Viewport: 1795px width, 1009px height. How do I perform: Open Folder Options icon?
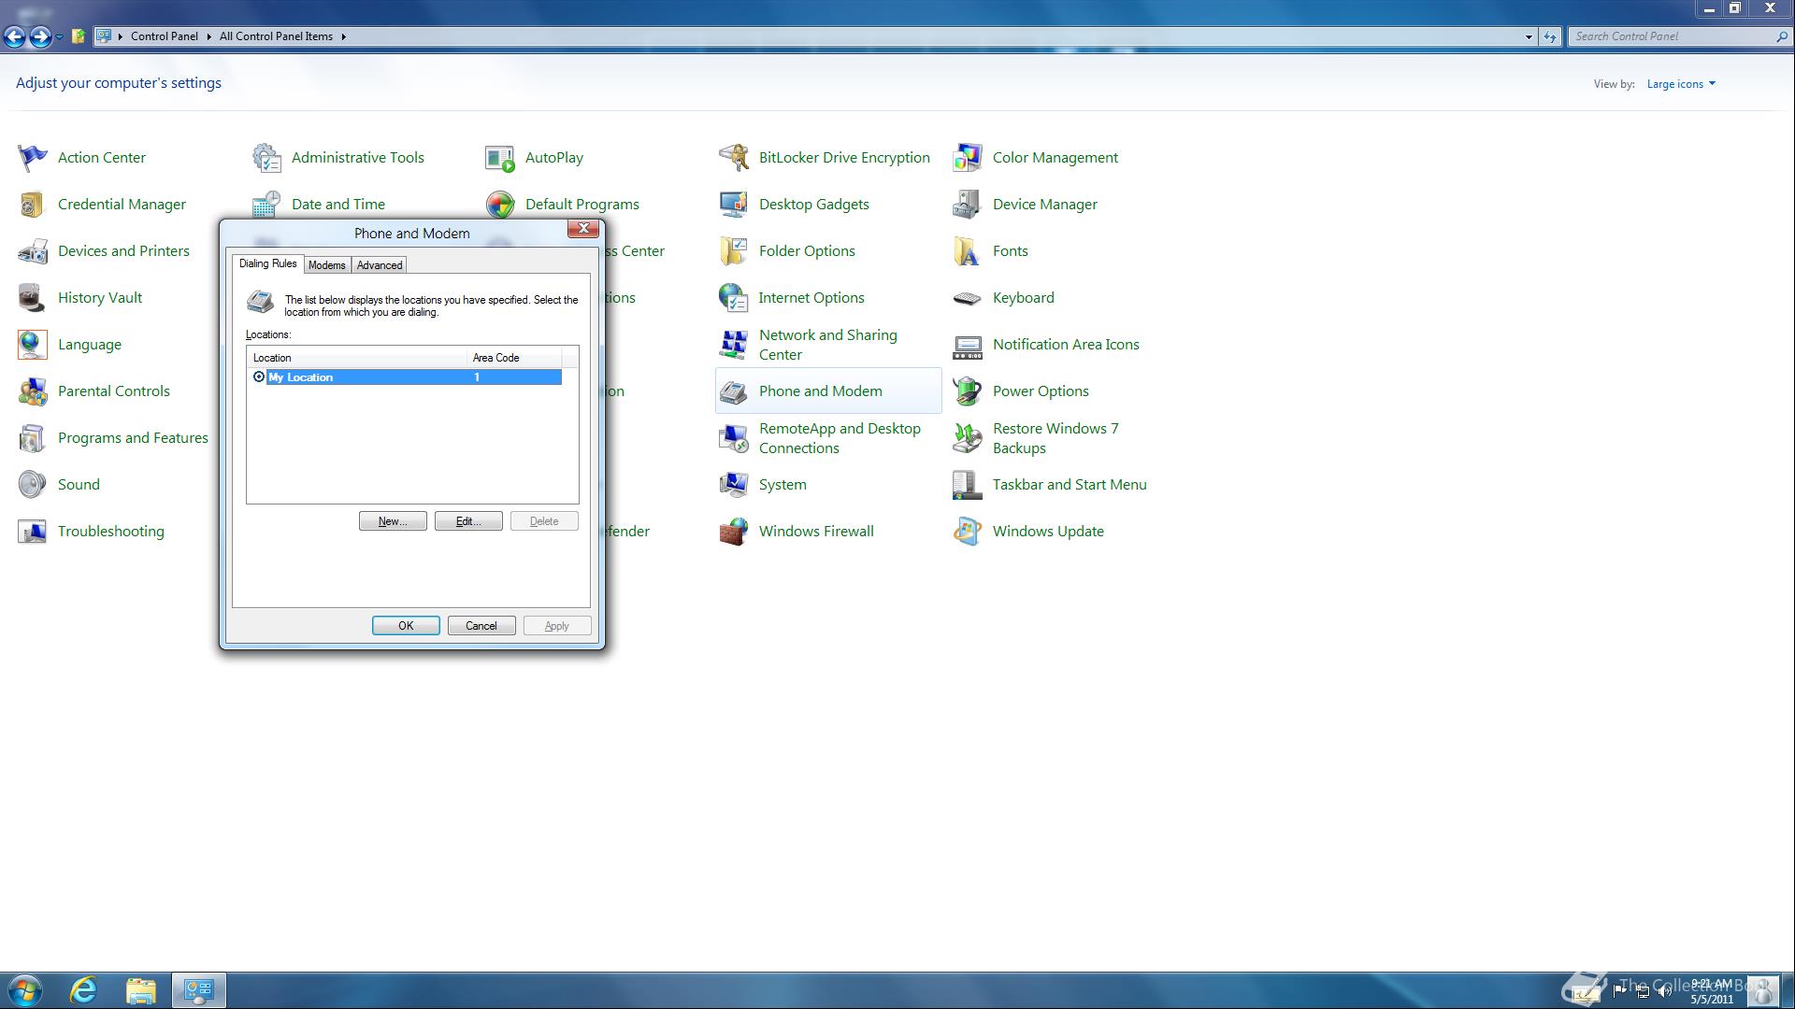click(734, 251)
